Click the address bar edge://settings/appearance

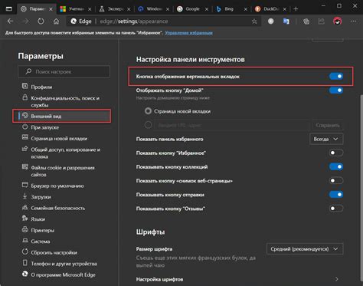[x=163, y=21]
